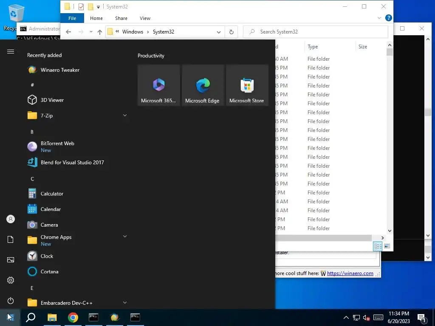Open recent locations dropdown in Explorer
The image size is (435, 326).
[x=91, y=32]
